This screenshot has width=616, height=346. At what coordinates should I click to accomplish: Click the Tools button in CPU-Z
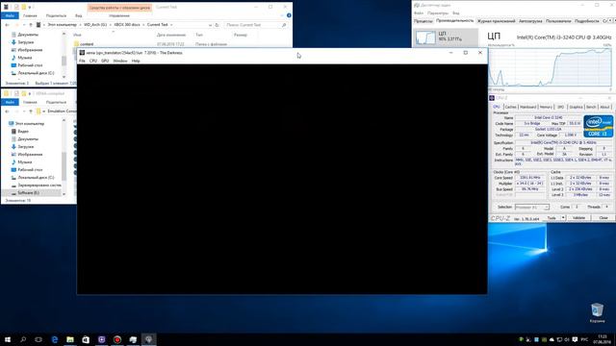552,218
